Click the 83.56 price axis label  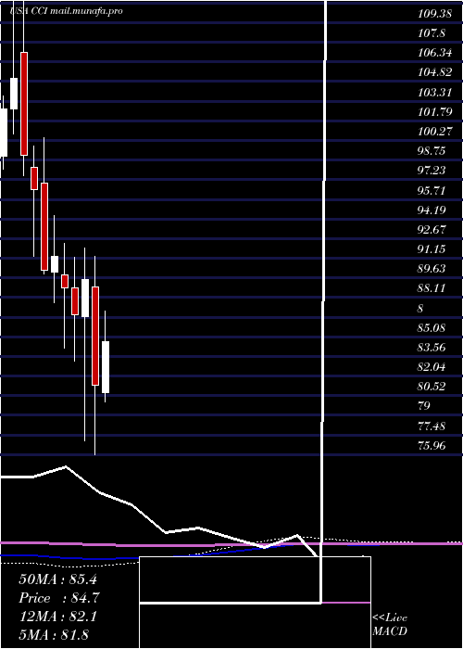432,347
